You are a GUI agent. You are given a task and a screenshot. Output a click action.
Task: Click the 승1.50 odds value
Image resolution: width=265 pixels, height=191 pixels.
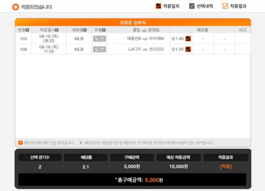click(x=178, y=49)
